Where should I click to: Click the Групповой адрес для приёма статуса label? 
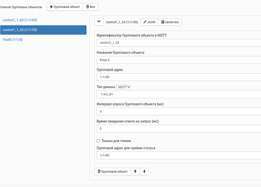[x=126, y=148]
